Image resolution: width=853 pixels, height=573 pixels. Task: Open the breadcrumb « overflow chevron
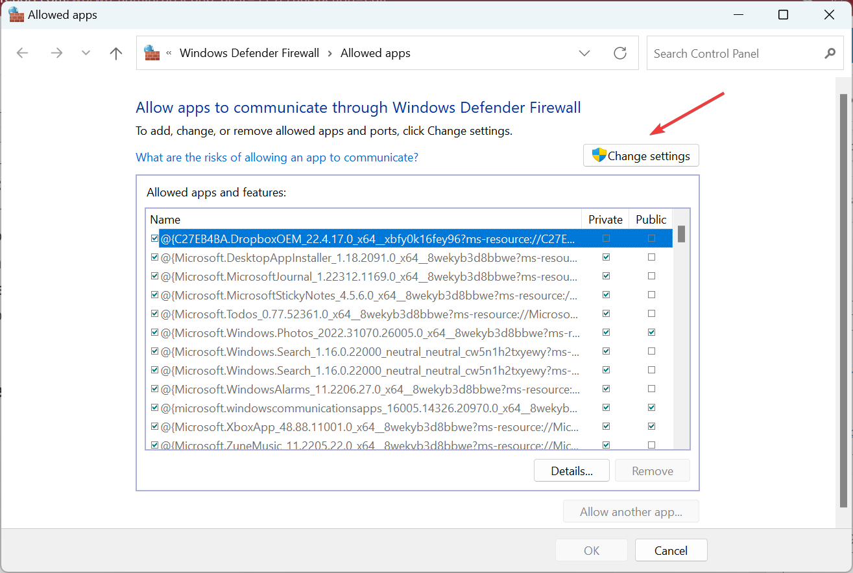click(x=169, y=53)
